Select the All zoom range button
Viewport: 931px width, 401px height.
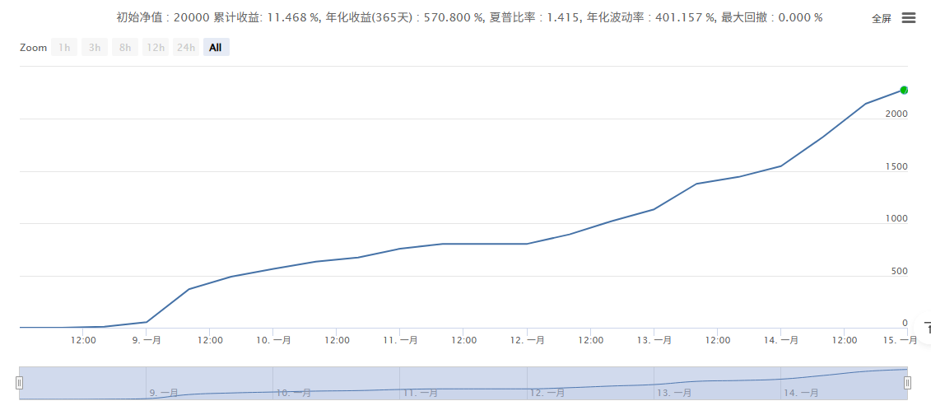[x=216, y=48]
